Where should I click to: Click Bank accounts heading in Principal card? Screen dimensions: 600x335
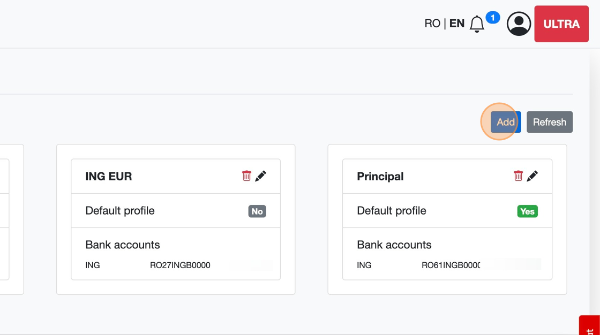pos(394,245)
